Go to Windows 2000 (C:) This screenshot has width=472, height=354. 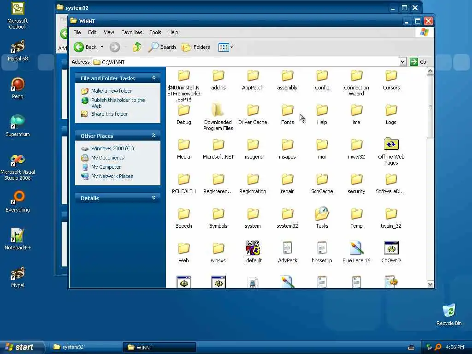click(x=112, y=148)
